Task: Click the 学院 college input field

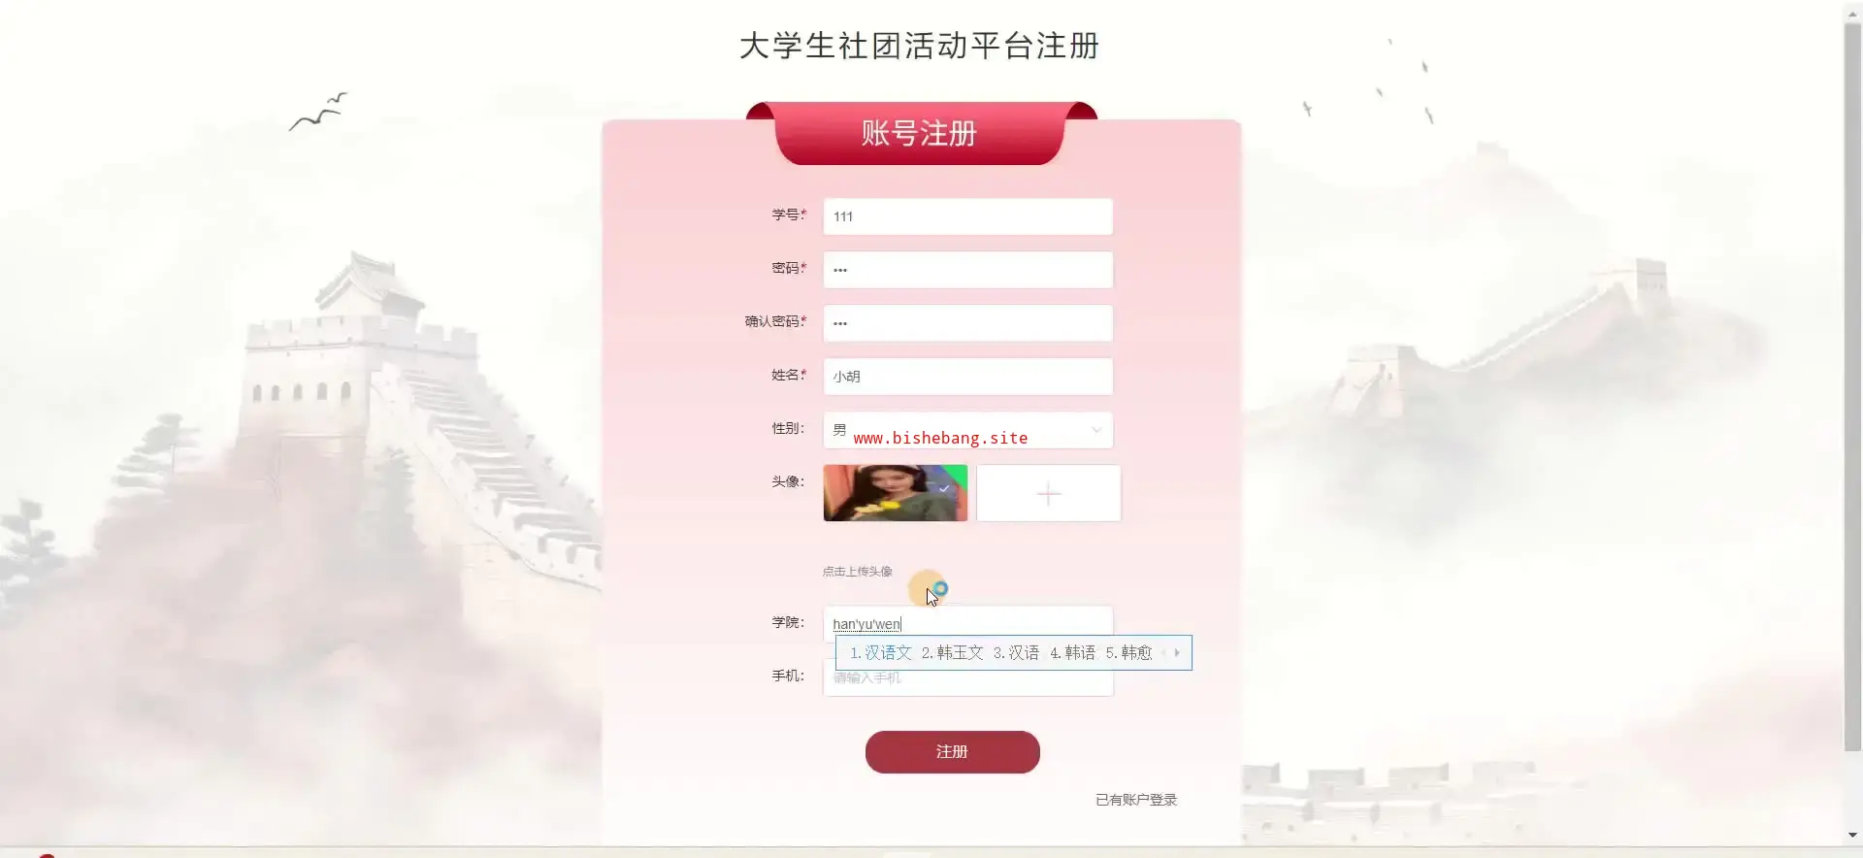Action: click(967, 621)
